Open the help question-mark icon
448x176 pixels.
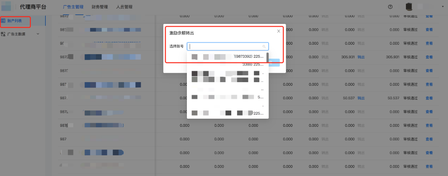(390, 7)
